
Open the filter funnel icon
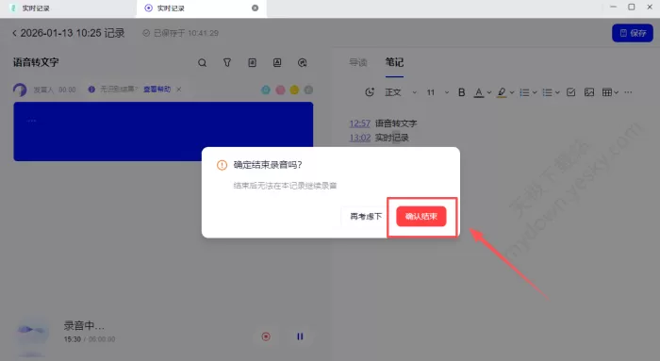tap(227, 63)
